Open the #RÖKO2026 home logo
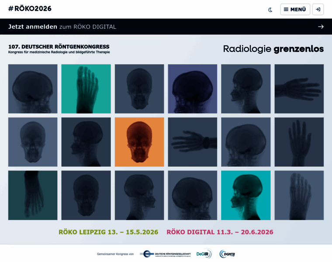332x262 pixels. click(x=30, y=9)
